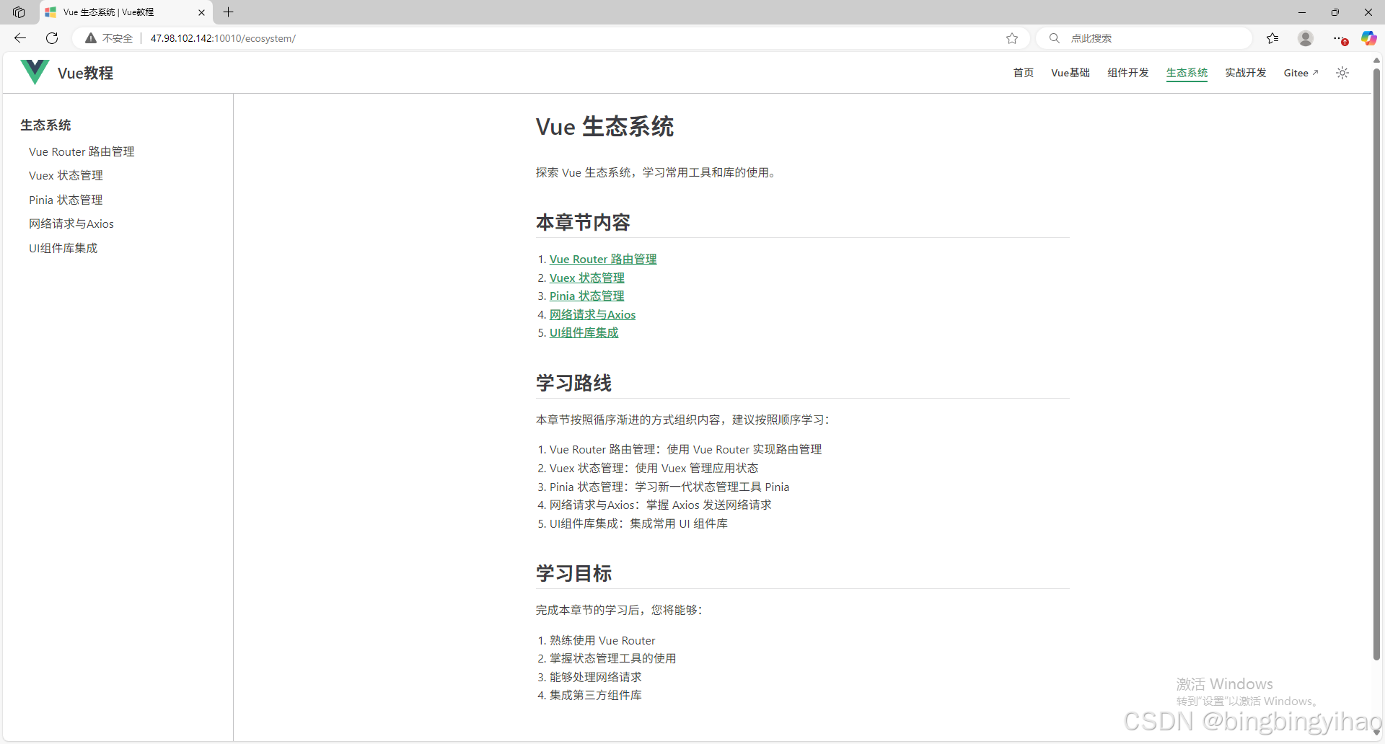
Task: Bookmark this page with the star icon
Action: [1012, 38]
